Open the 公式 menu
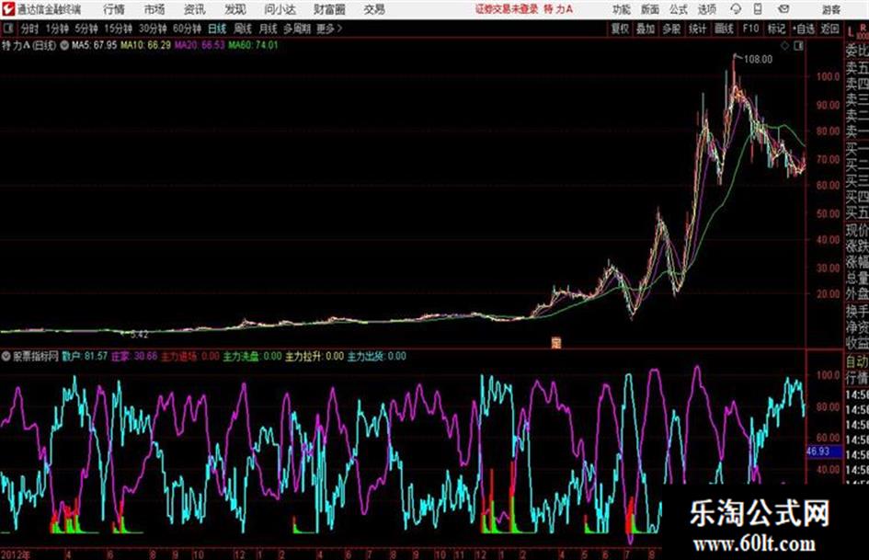The width and height of the screenshot is (869, 560). (679, 9)
